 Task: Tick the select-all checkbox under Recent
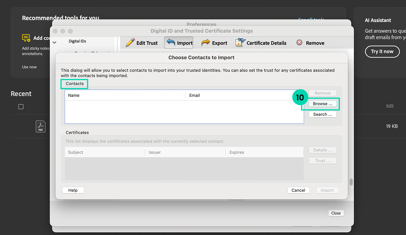[x=21, y=107]
